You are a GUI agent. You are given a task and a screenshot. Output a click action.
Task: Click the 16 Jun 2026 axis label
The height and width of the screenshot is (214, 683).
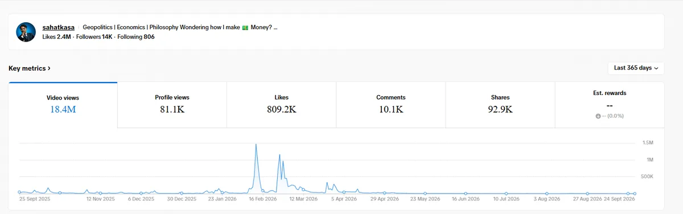(x=466, y=199)
